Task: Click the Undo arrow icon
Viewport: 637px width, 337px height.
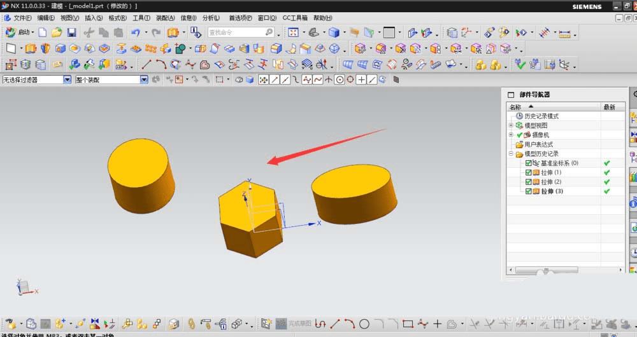Action: pos(136,32)
